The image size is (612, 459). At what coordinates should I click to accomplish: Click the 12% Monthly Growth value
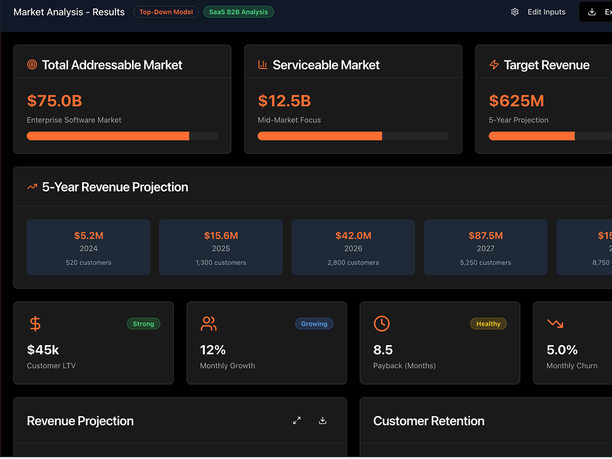pos(213,350)
